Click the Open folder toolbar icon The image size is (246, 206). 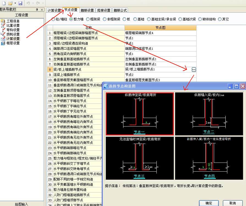pyautogui.click(x=10, y=3)
